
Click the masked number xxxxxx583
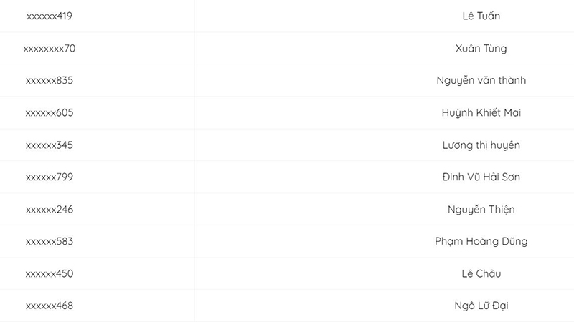(x=50, y=242)
